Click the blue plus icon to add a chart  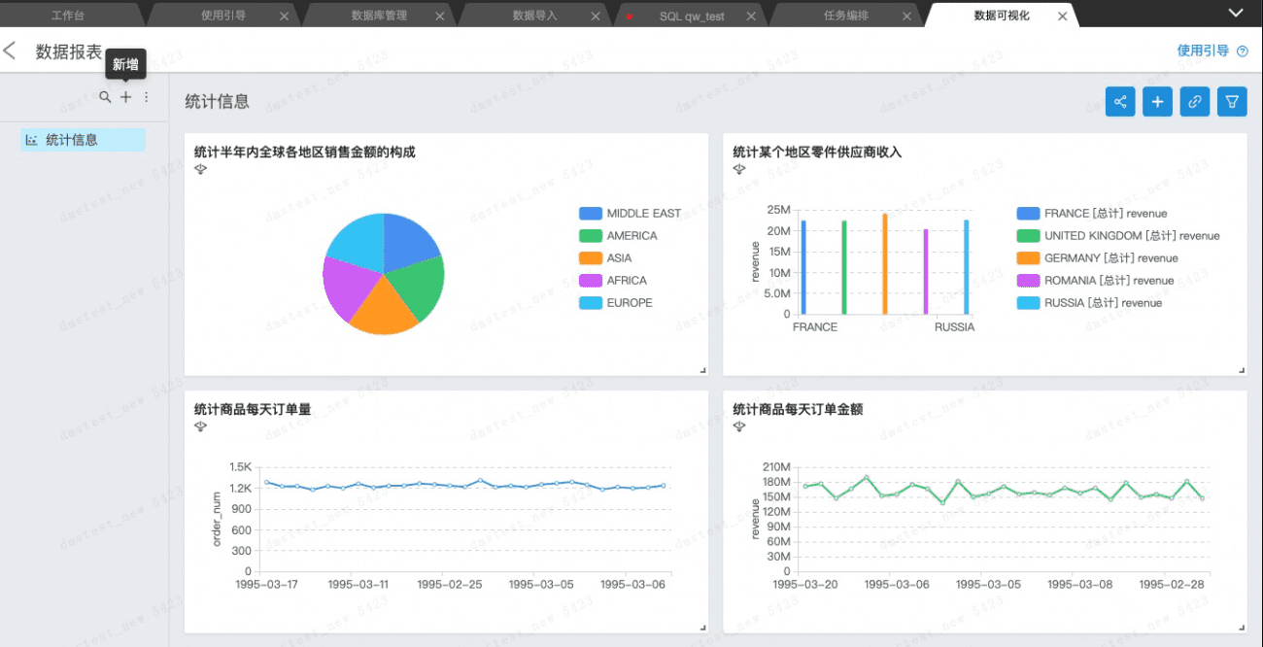pyautogui.click(x=1157, y=101)
